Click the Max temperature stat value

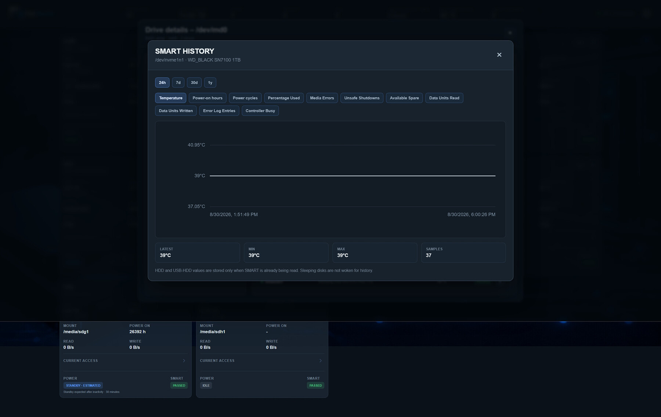[x=343, y=255]
